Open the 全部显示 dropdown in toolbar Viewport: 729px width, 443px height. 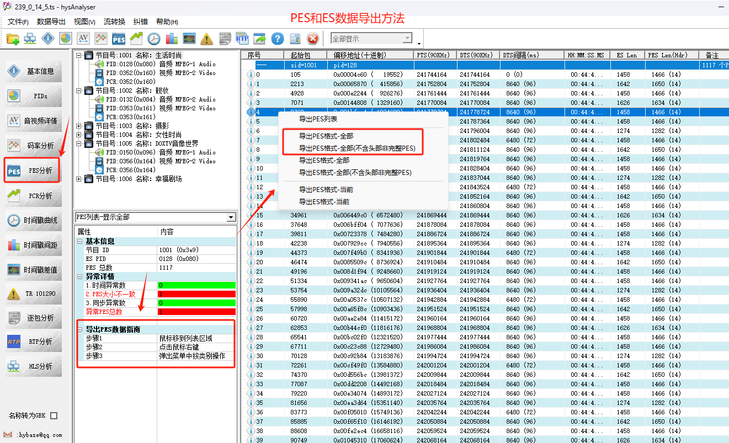pyautogui.click(x=407, y=39)
